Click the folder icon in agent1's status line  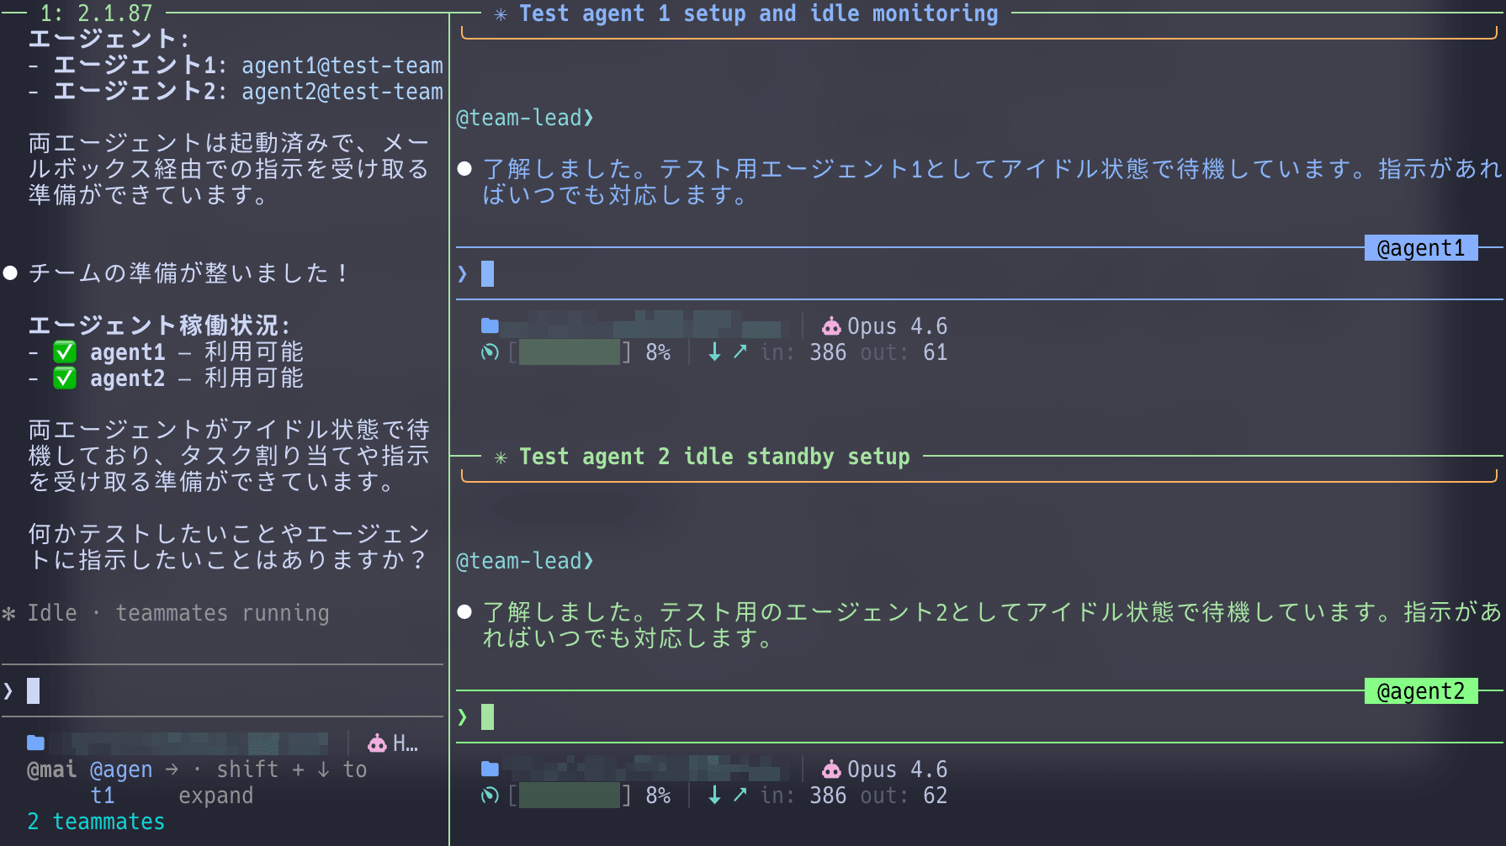tap(490, 326)
